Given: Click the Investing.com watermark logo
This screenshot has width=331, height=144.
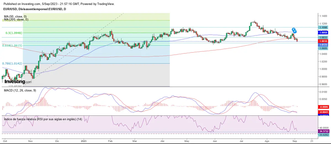Looking at the screenshot, I should coord(18,82).
